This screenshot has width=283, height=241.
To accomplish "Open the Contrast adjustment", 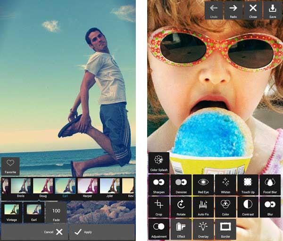I will (248, 207).
